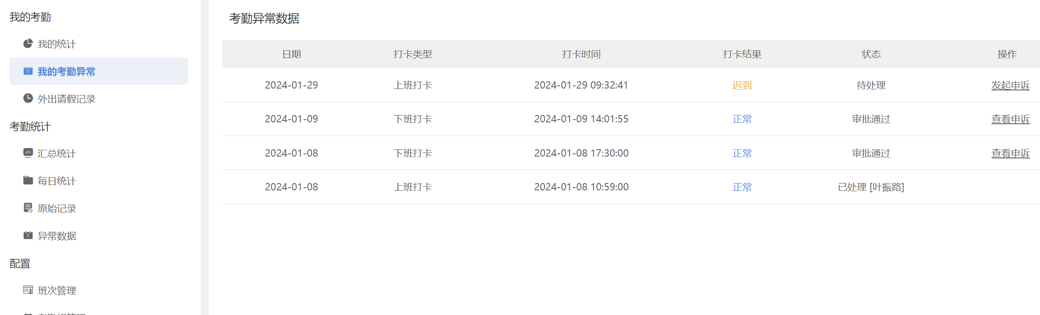
Task: Click the calendar icon beside 异常数据
Action: coord(28,235)
